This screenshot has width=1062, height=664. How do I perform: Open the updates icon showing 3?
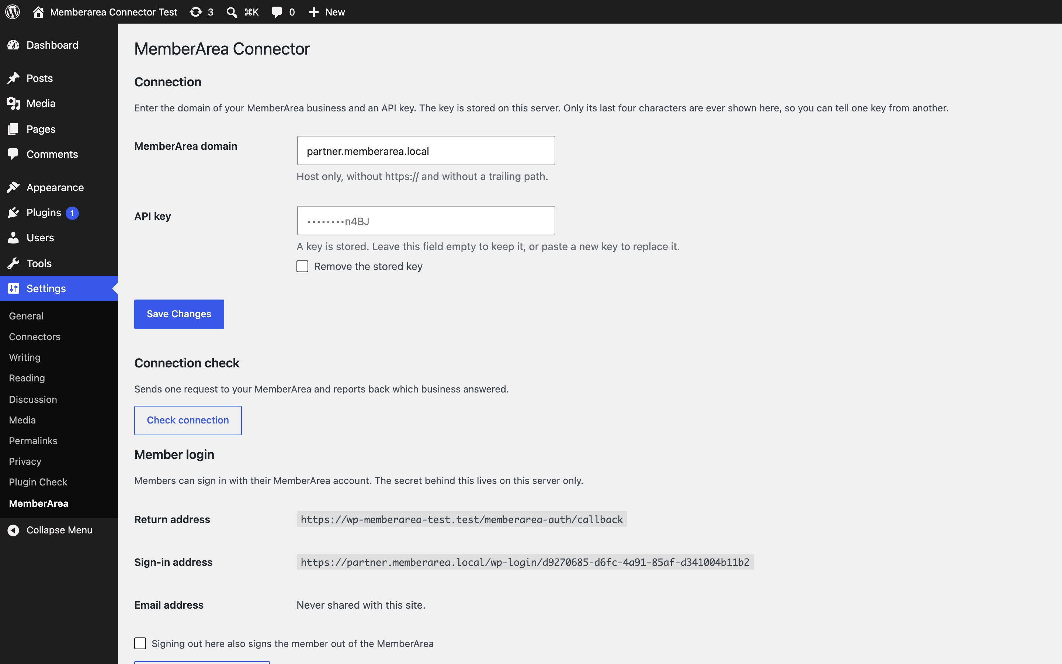click(x=196, y=12)
